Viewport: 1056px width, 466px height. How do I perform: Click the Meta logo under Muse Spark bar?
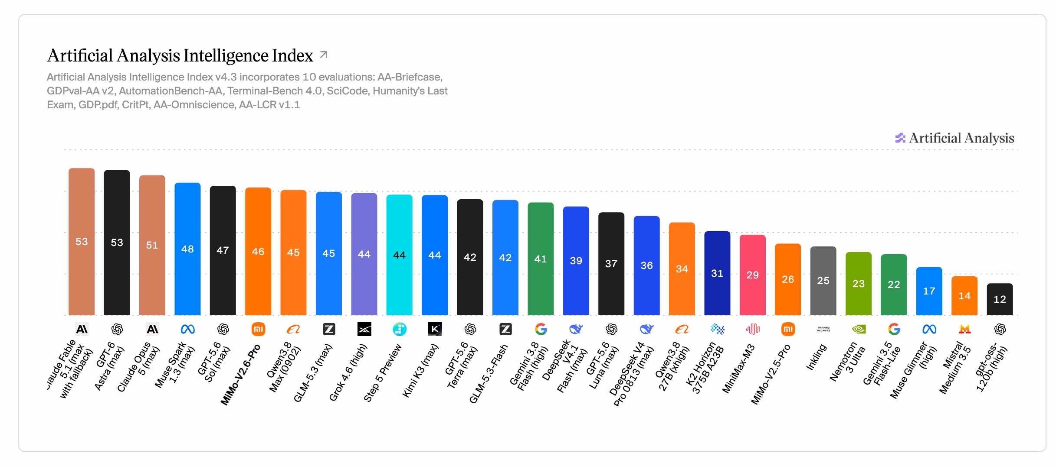pos(187,330)
